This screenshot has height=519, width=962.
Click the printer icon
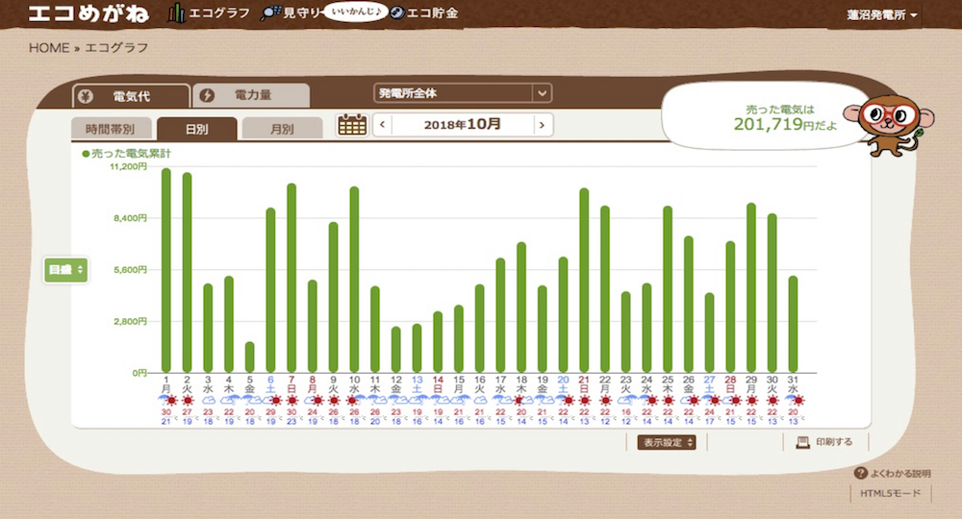click(x=802, y=442)
